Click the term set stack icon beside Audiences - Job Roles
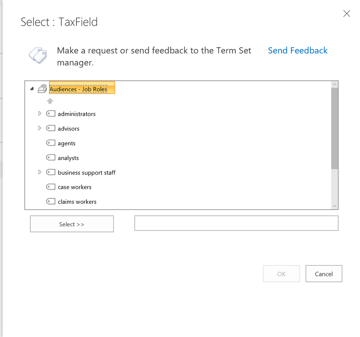Viewport: 360px width, 337px height. (x=42, y=88)
